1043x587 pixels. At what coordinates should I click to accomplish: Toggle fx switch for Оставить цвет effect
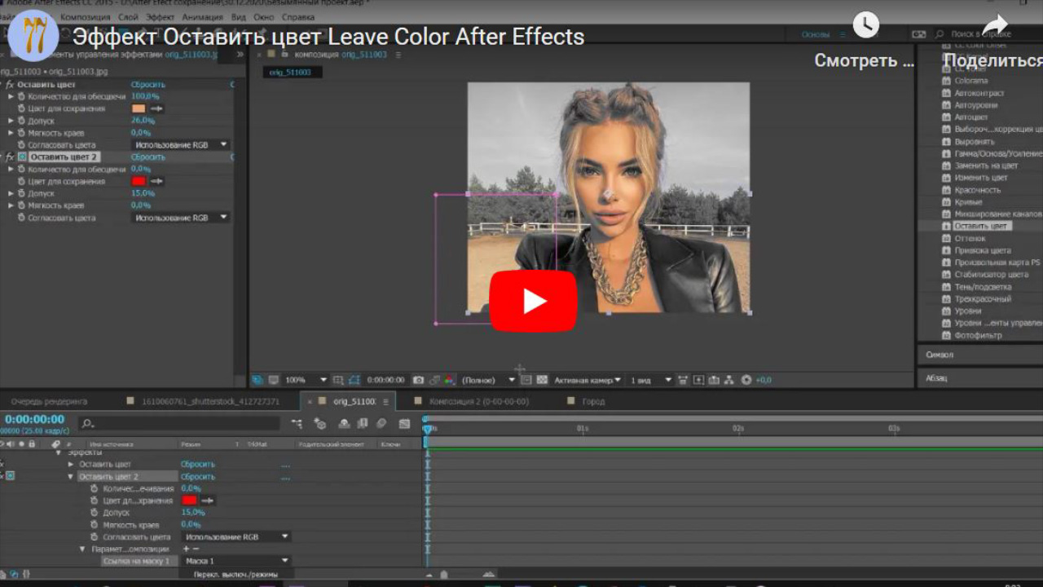click(x=10, y=84)
